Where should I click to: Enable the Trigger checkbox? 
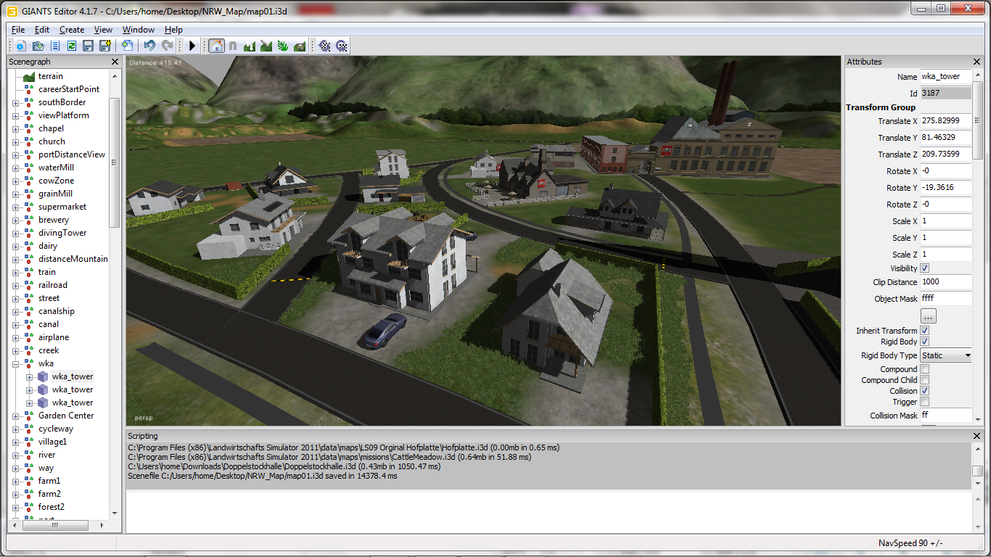click(x=925, y=402)
